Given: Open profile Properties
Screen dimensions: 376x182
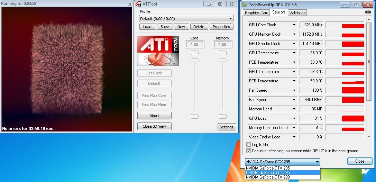Looking at the screenshot, I should coord(221,27).
